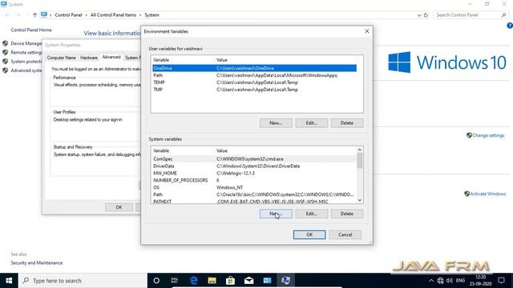Screen dimensions: 513x288
Task: Click Value column header in system variables
Action: click(285, 151)
